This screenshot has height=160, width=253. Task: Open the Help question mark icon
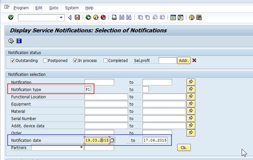pyautogui.click(x=192, y=17)
